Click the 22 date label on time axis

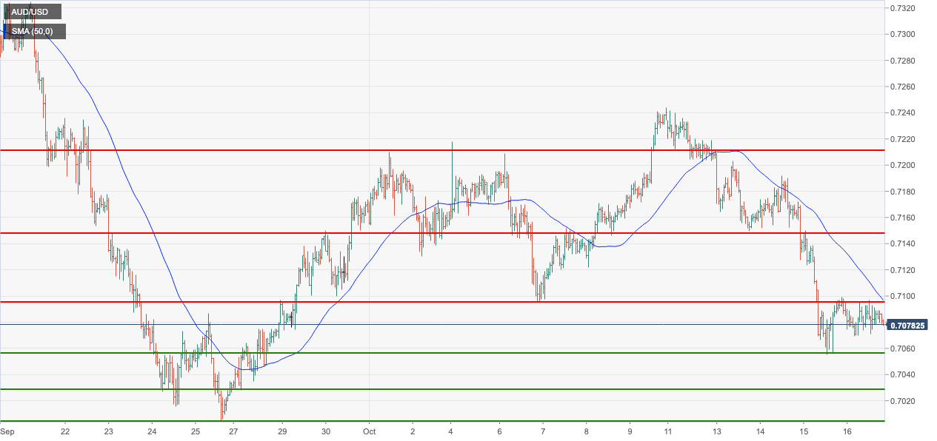pos(65,431)
